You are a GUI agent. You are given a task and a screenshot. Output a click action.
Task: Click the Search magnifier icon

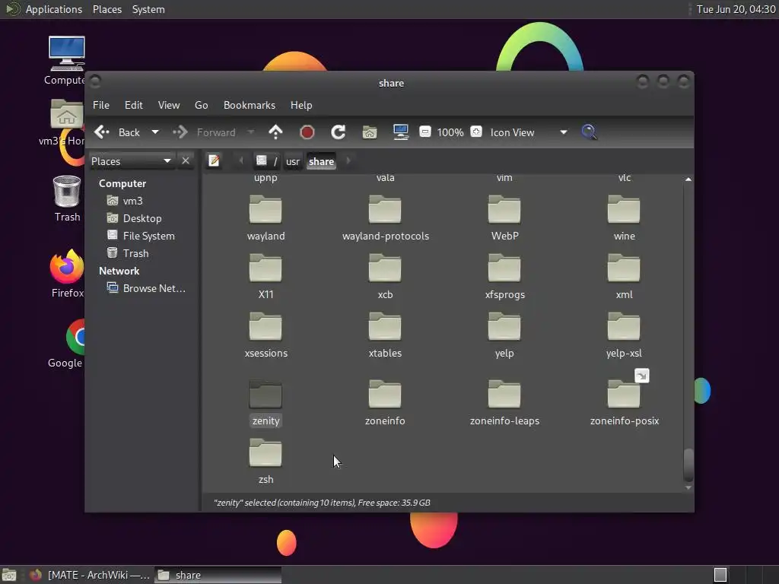tap(590, 132)
